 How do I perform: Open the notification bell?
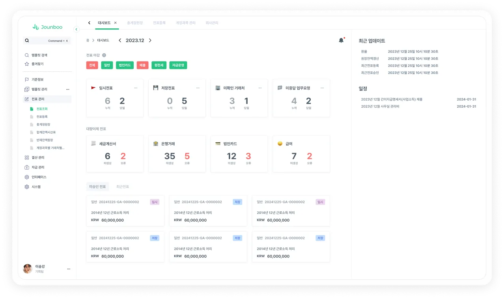click(341, 40)
